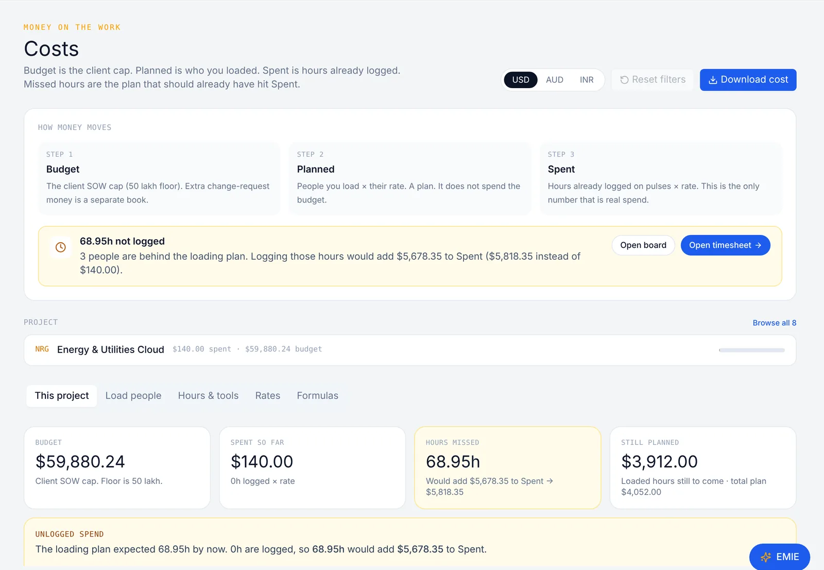Click the 'UNLOGGED SPEND' label

[x=70, y=534]
